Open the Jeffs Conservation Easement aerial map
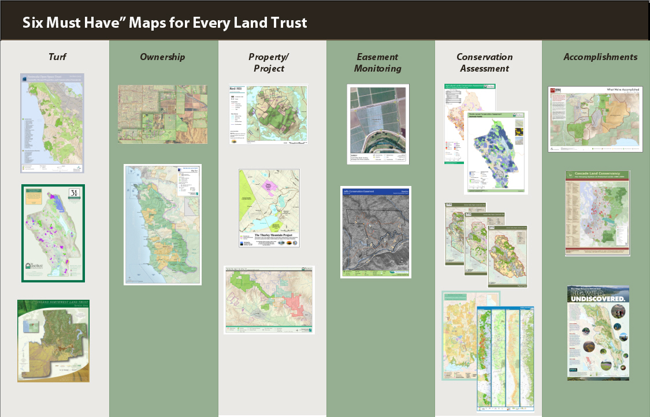 click(376, 232)
